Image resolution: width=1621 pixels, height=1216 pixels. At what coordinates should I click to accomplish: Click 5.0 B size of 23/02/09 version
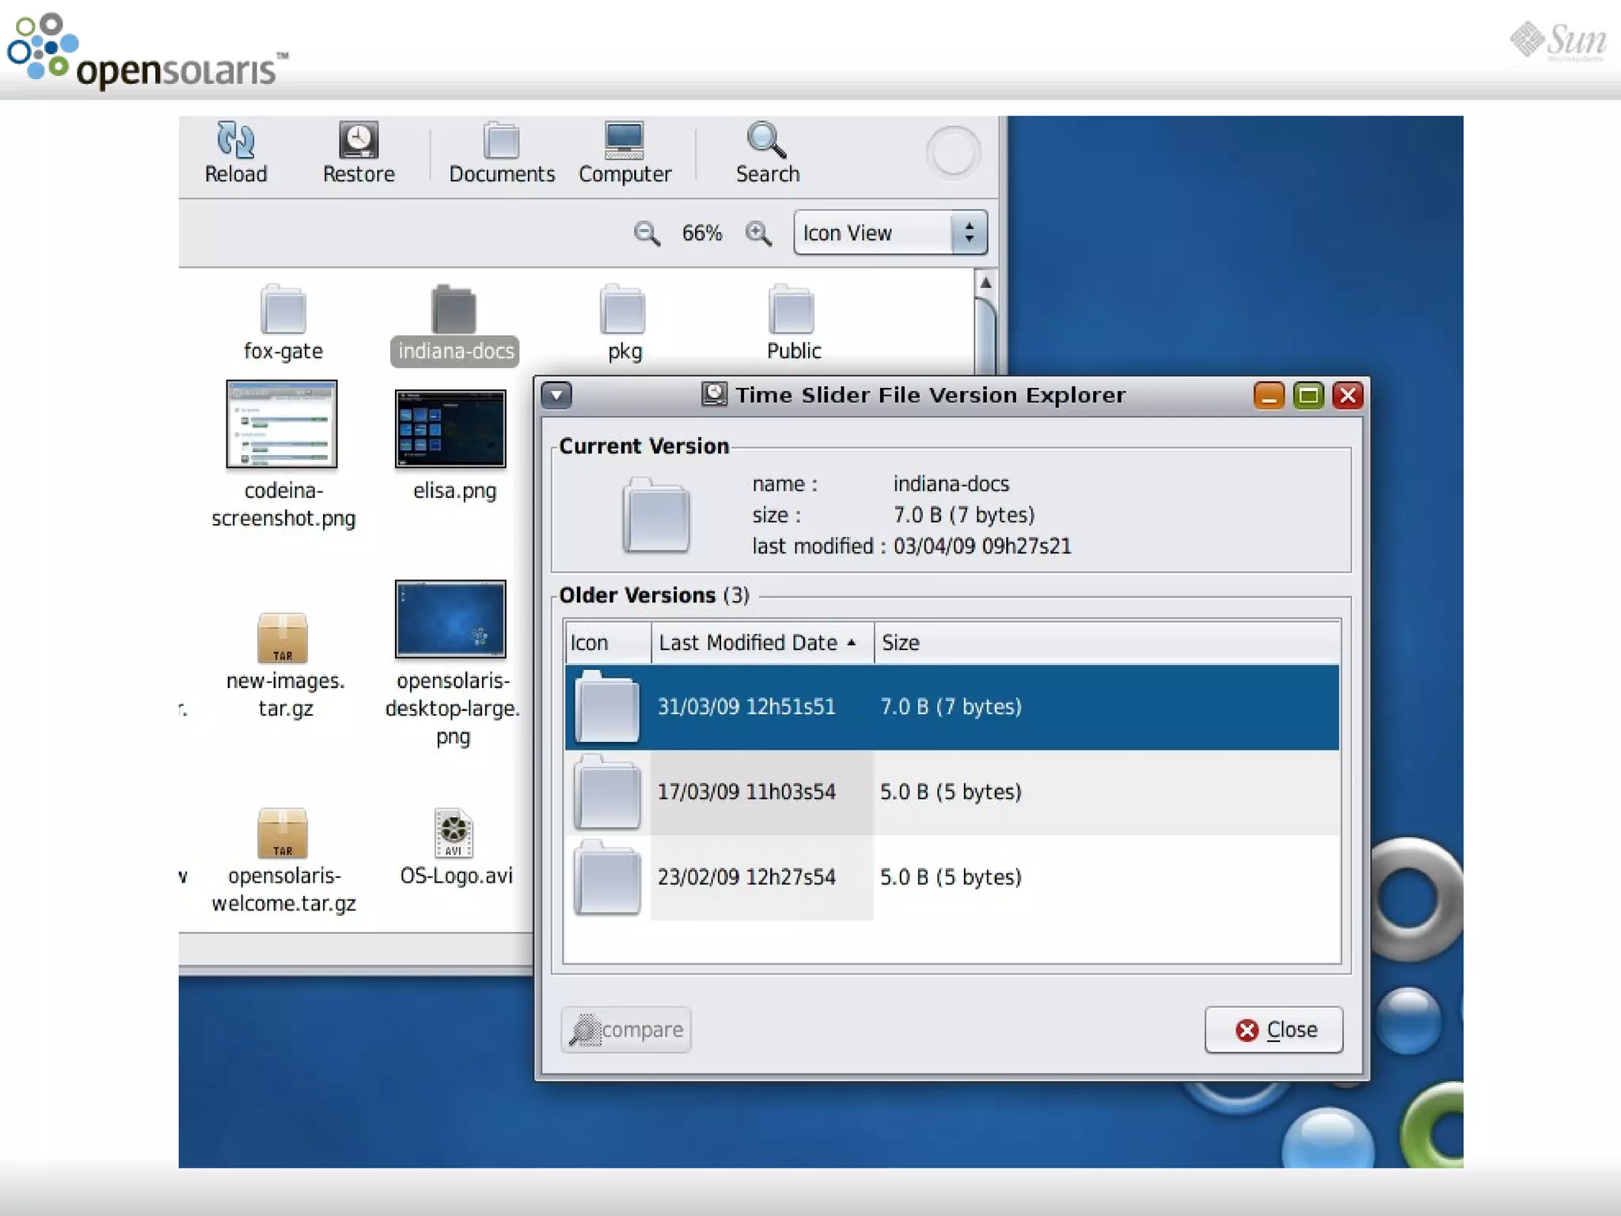point(951,877)
